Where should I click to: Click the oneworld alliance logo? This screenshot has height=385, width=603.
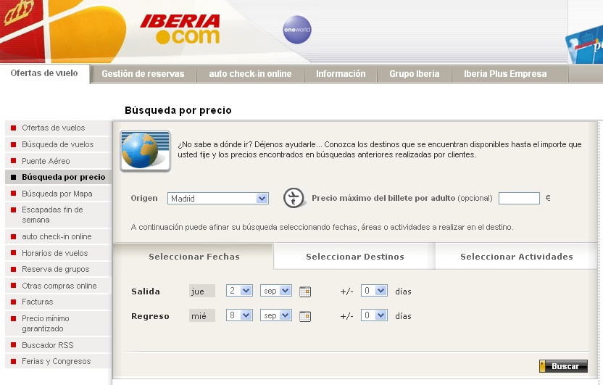pyautogui.click(x=297, y=30)
